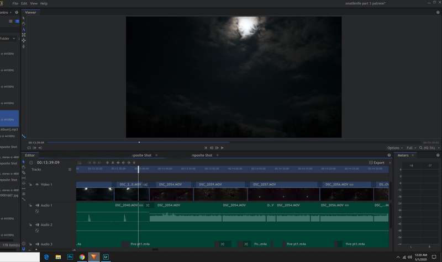Click the Play button under the viewer
This screenshot has width=442, height=262.
point(223,148)
